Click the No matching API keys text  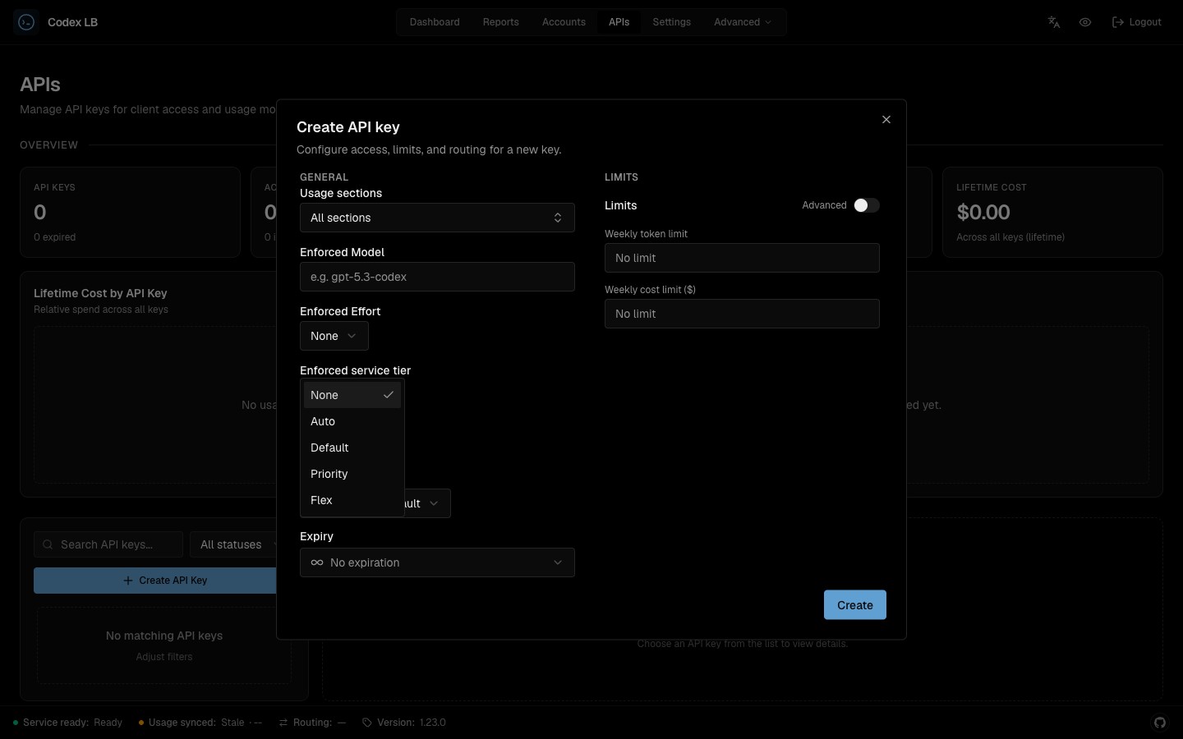pos(164,636)
